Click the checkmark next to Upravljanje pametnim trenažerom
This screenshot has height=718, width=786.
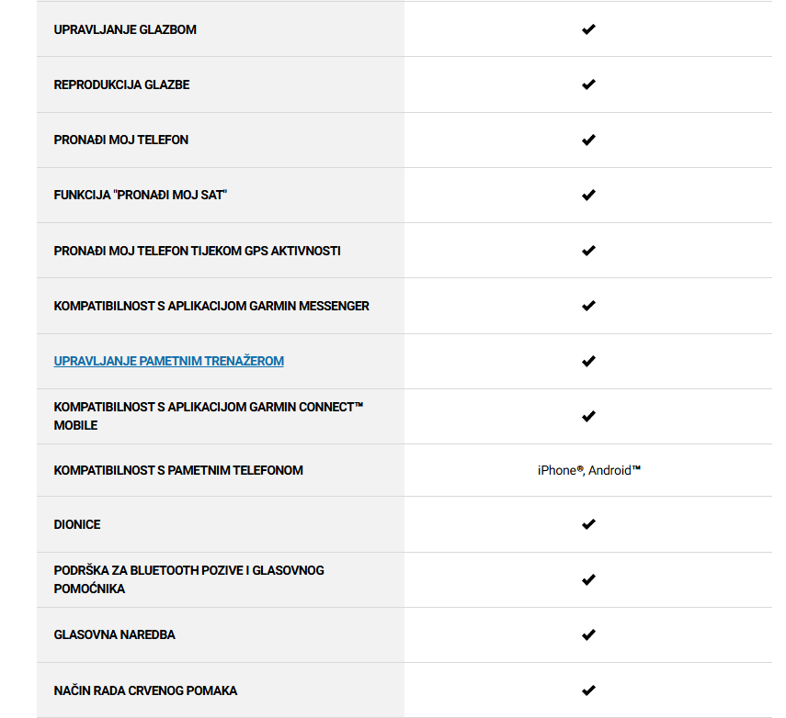click(588, 361)
